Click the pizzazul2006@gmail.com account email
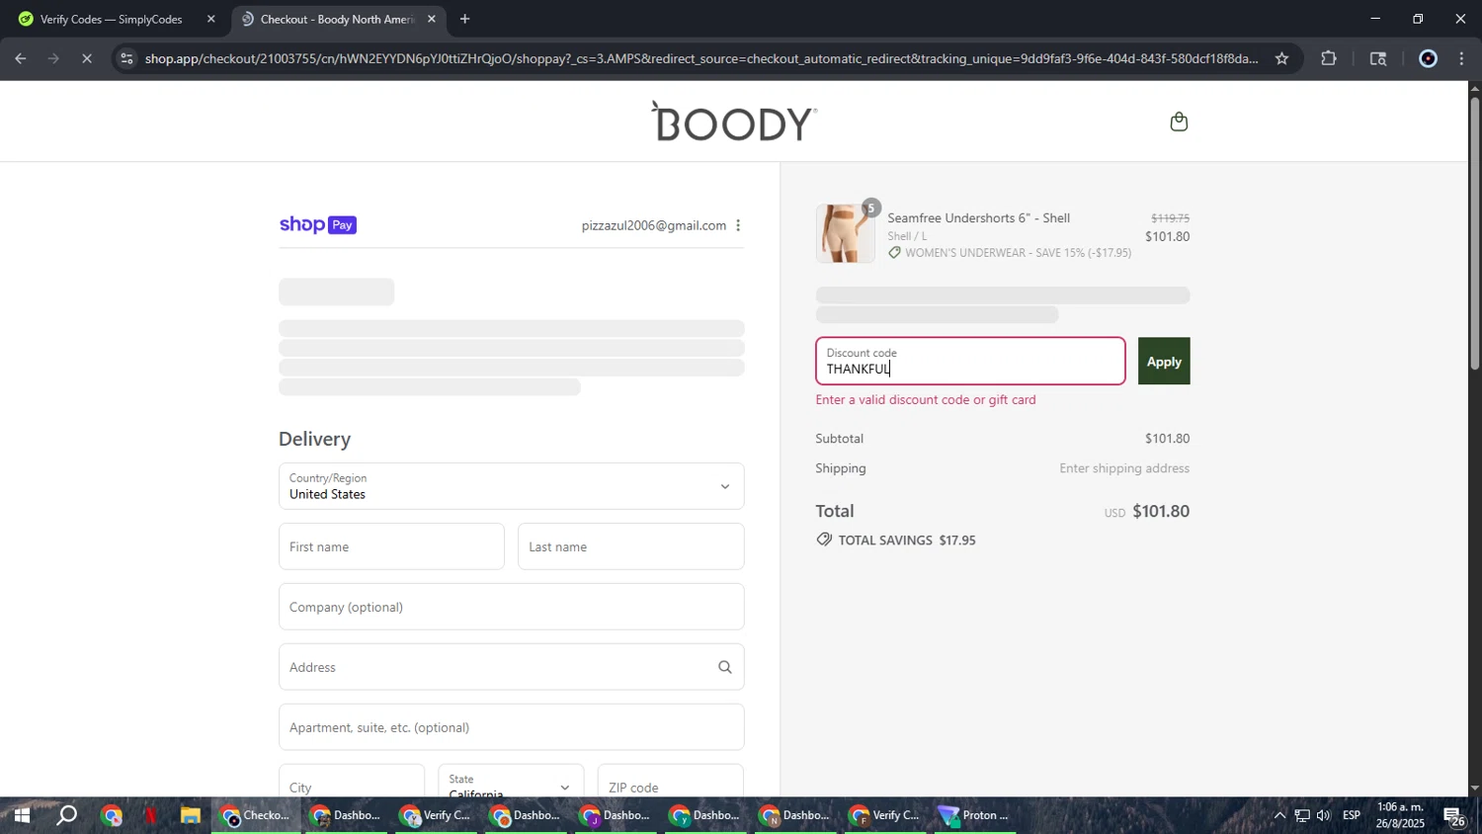The image size is (1482, 834). 653,225
